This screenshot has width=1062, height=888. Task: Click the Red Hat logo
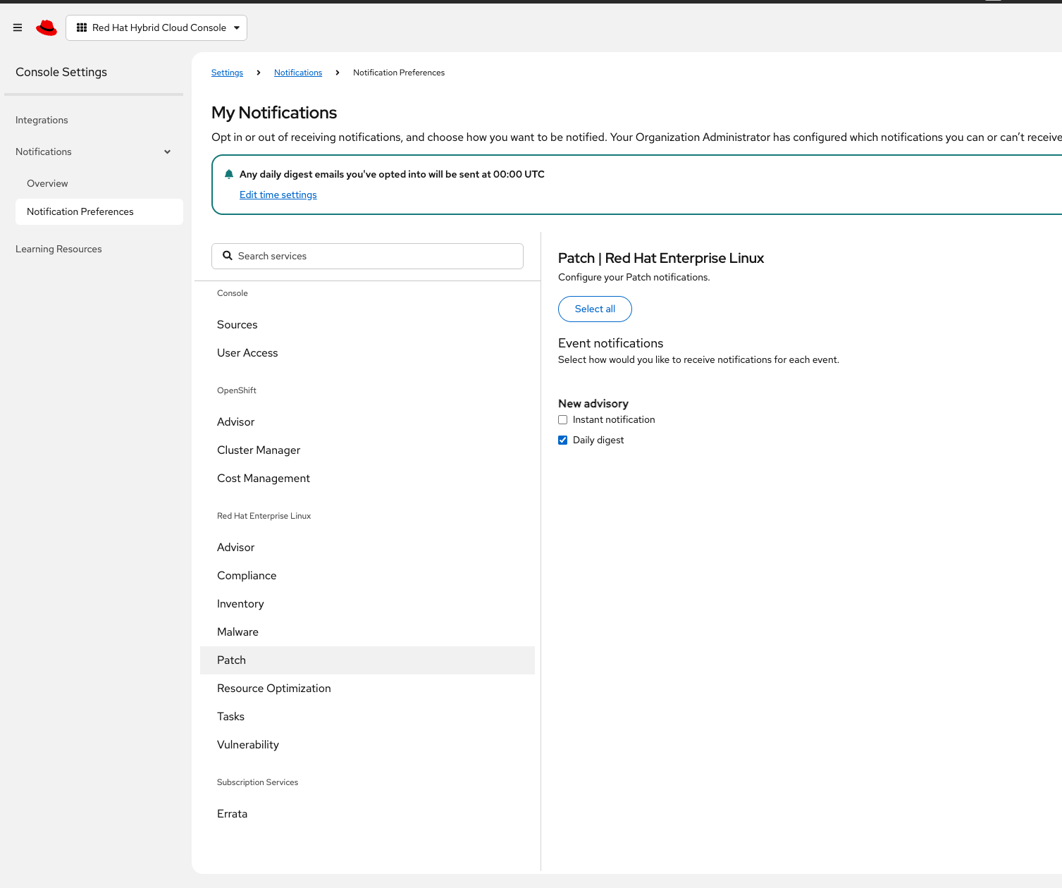(47, 27)
